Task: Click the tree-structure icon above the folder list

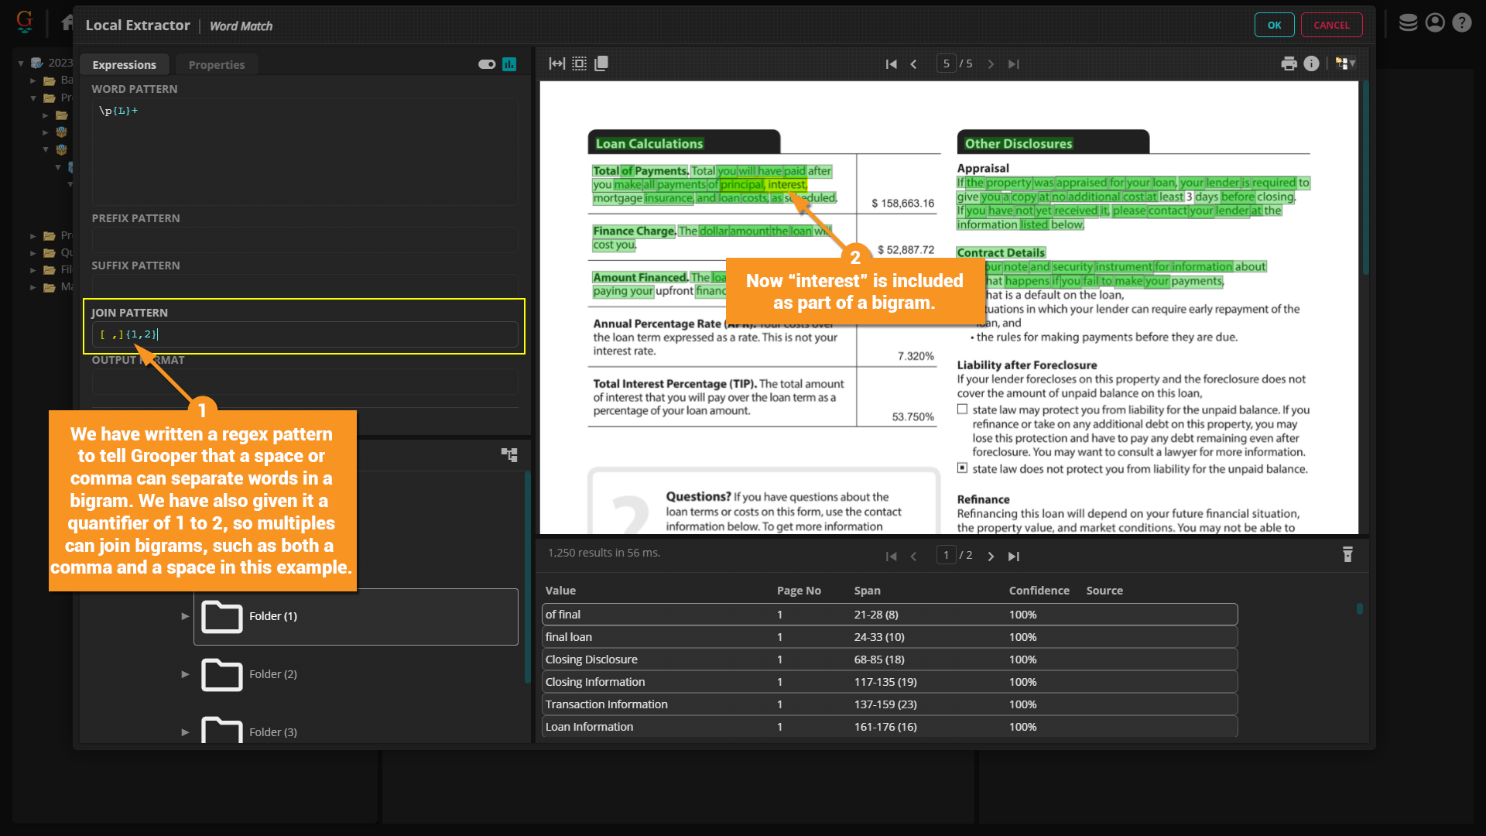Action: [508, 454]
